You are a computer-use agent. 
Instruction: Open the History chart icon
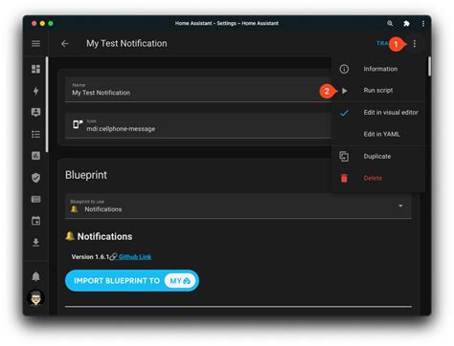point(35,156)
